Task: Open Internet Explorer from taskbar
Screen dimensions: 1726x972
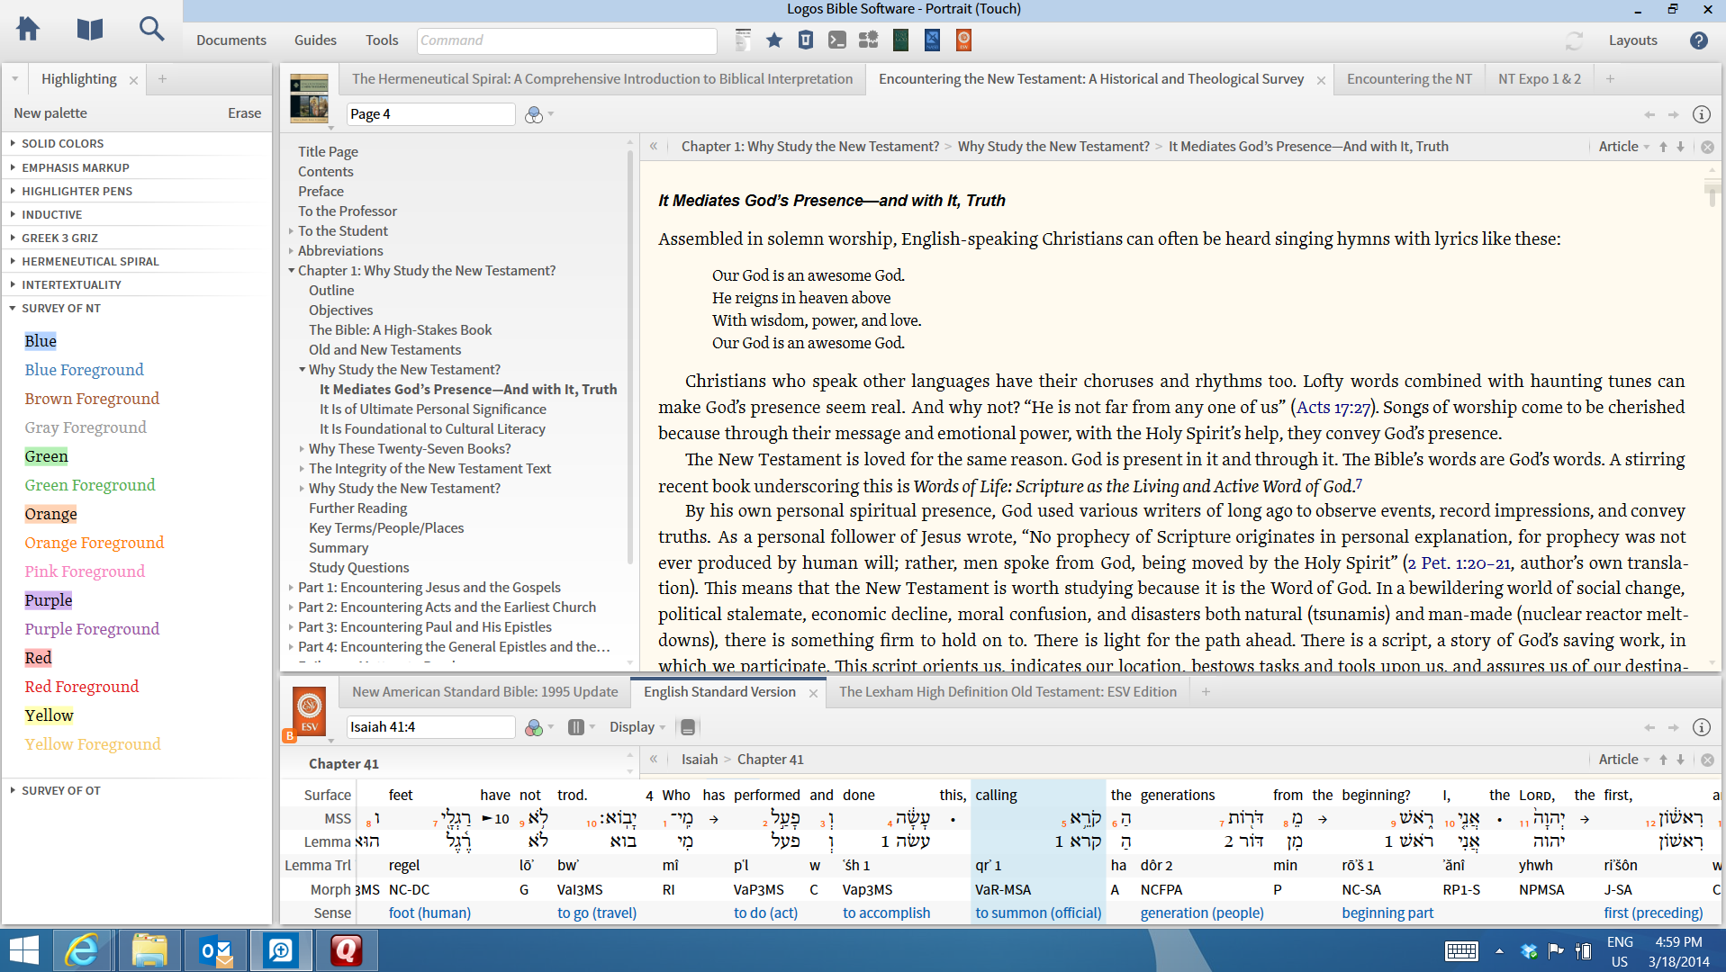Action: [x=83, y=950]
